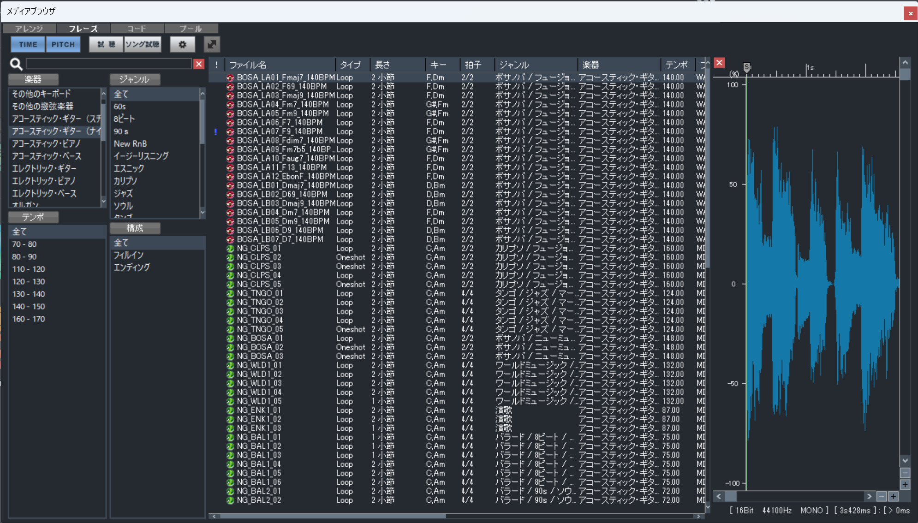Click the MIDI icon of NG_TNGO_03
The height and width of the screenshot is (523, 918).
pyautogui.click(x=231, y=311)
